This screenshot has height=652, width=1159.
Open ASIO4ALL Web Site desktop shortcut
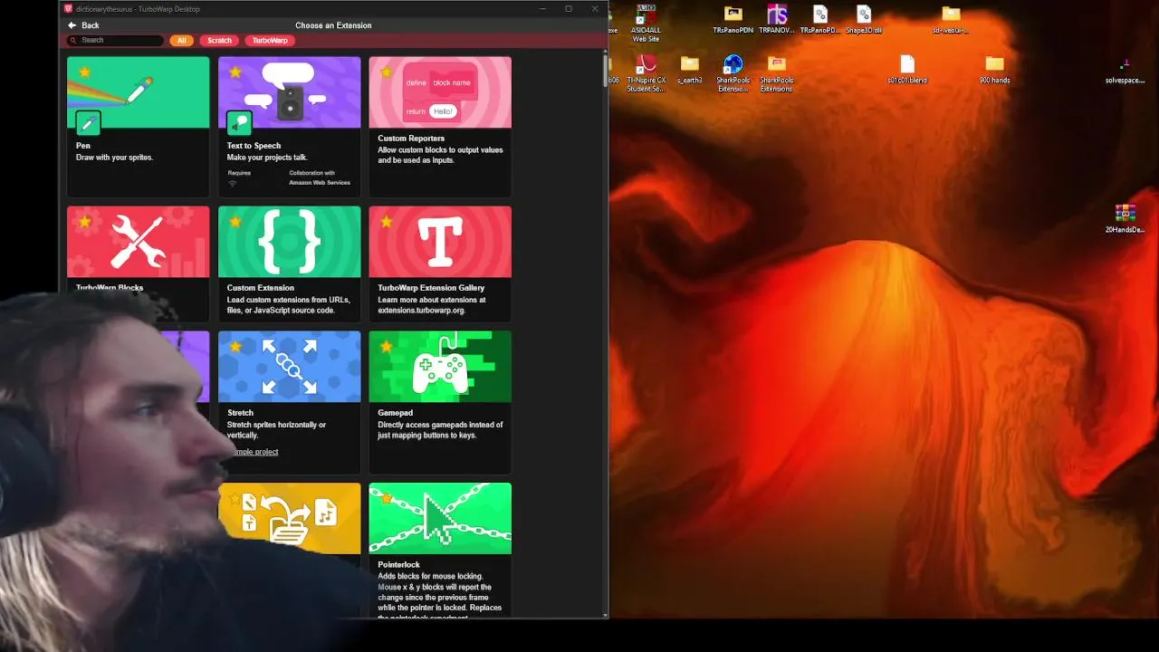(646, 24)
